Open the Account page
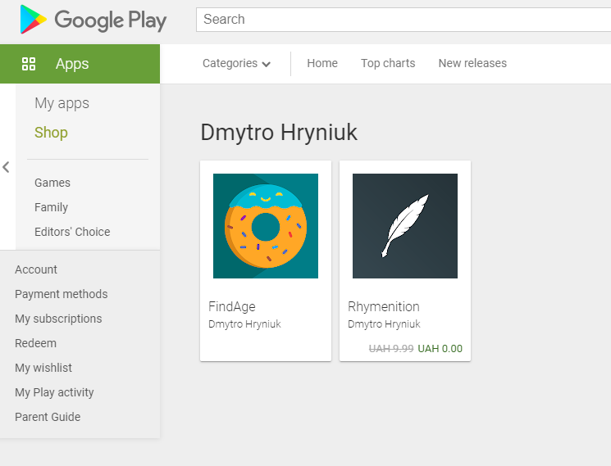 tap(36, 269)
